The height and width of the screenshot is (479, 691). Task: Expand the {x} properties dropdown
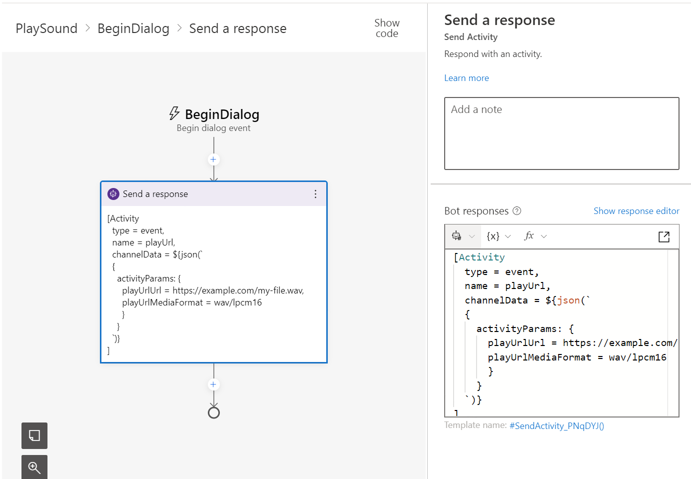click(x=499, y=236)
